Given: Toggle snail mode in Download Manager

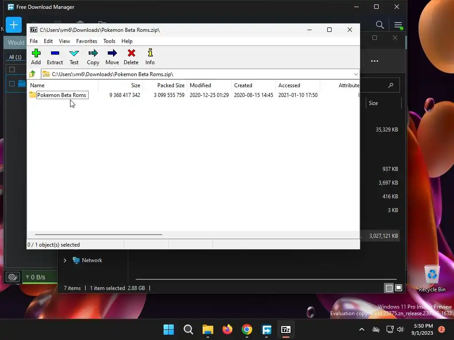Looking at the screenshot, I should (13, 277).
